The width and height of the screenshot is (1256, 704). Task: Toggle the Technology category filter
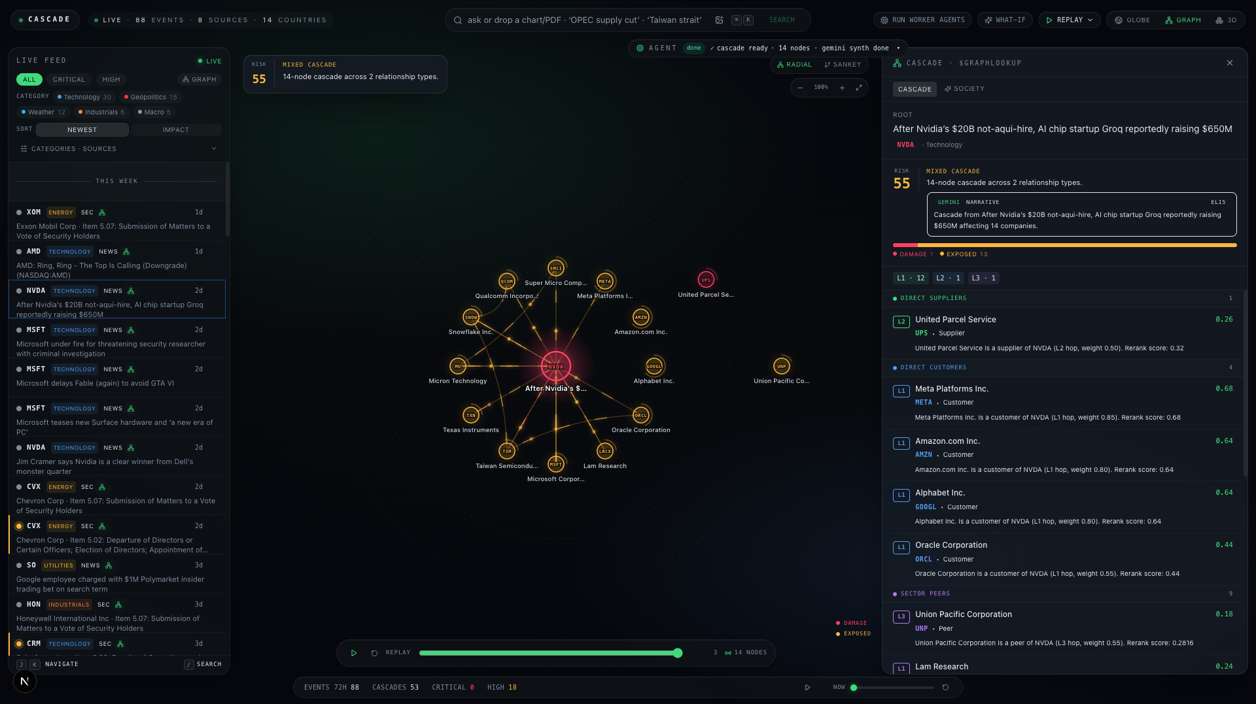84,97
